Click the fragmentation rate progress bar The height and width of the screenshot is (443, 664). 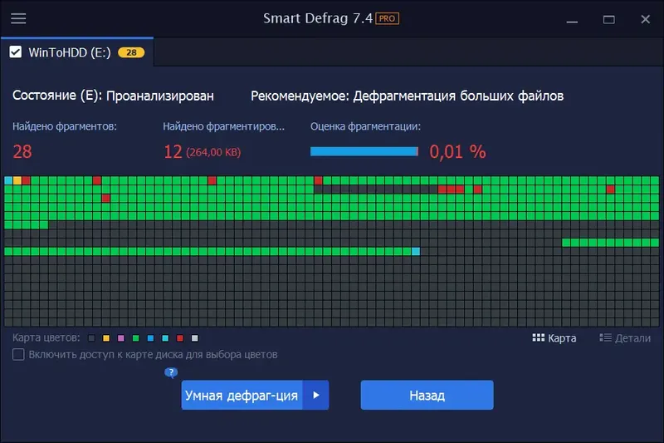click(x=364, y=151)
